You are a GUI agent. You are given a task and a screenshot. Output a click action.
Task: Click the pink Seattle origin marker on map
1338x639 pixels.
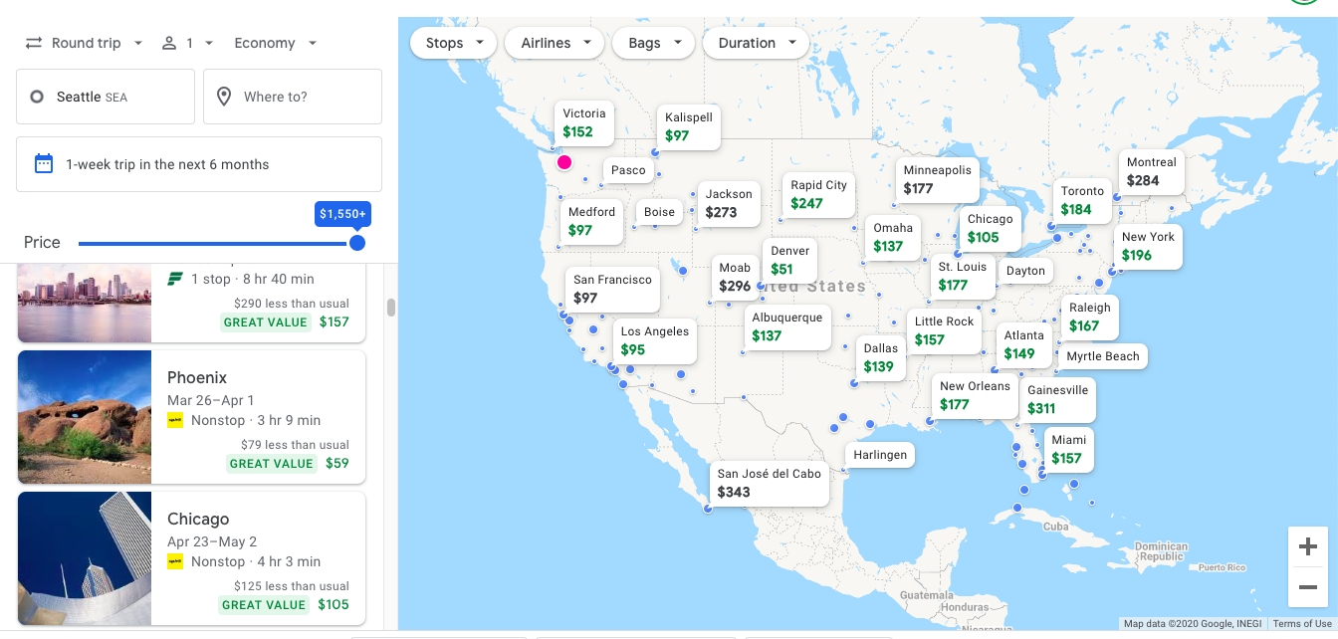(564, 162)
